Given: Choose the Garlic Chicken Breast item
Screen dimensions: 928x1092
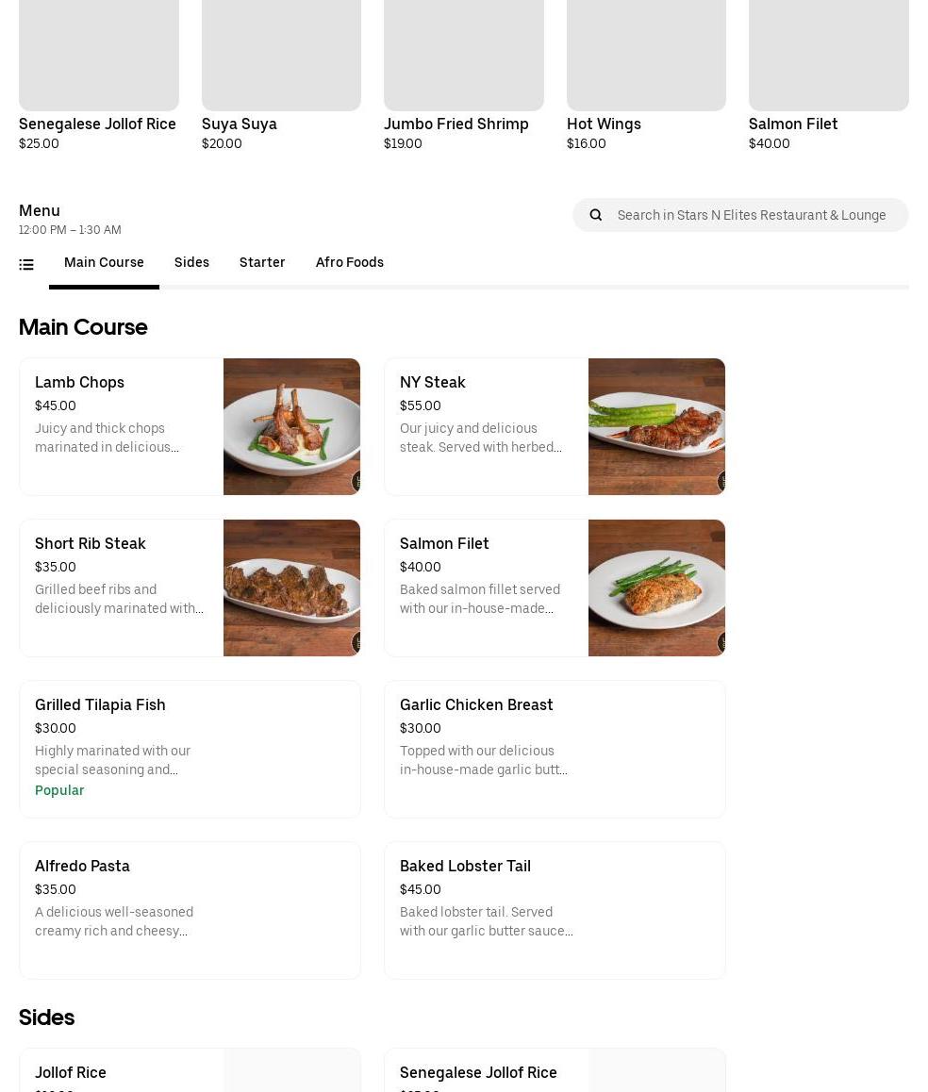Looking at the screenshot, I should (x=555, y=749).
